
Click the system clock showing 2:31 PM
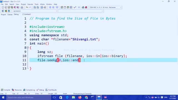[173, 97]
